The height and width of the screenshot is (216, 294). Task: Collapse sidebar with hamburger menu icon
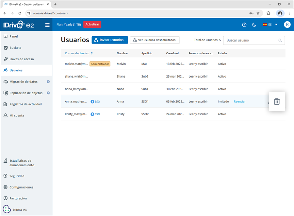(47, 25)
